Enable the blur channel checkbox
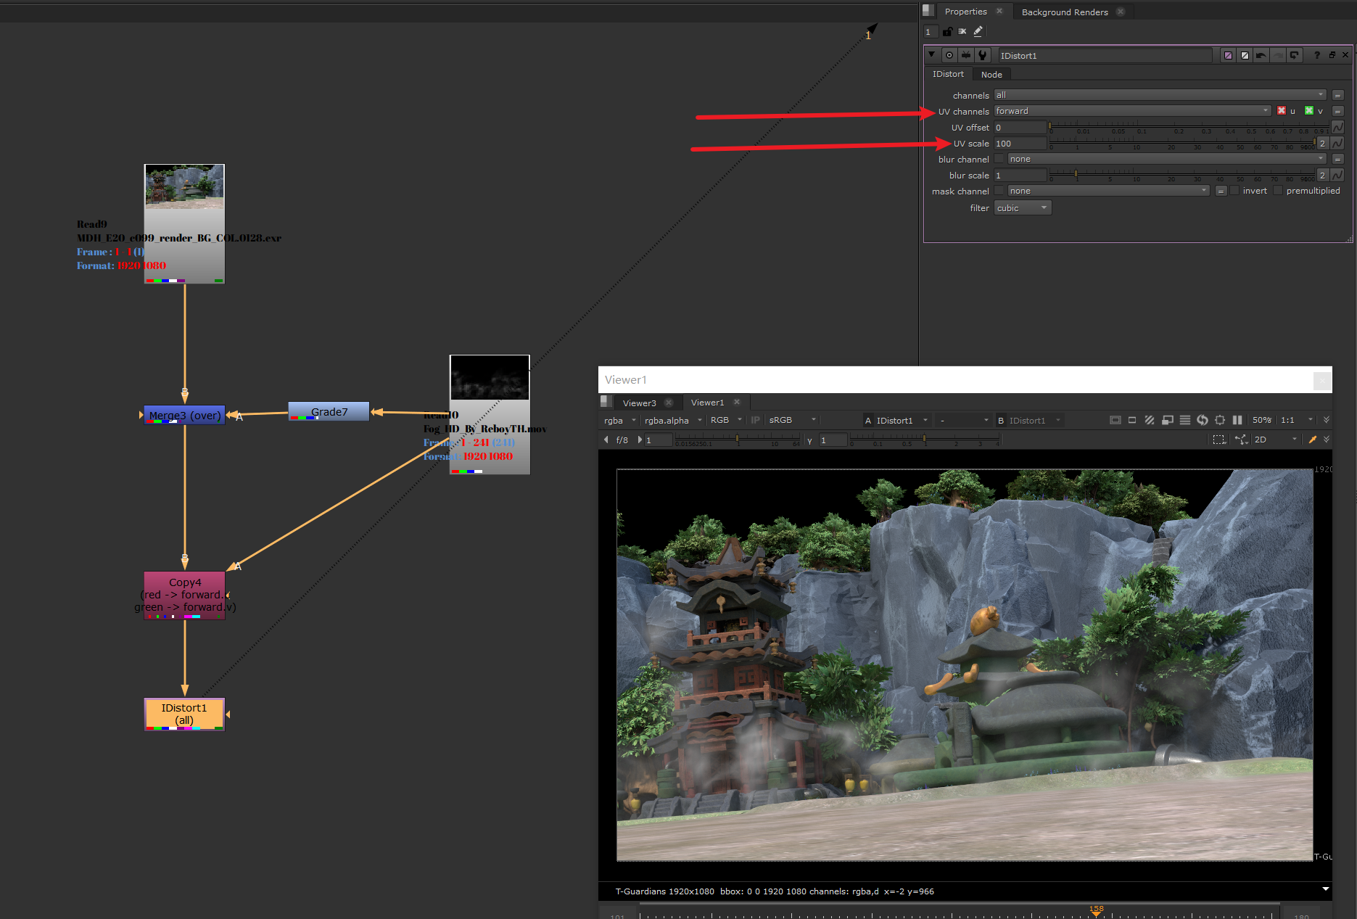Screen dimensions: 1357x919 pyautogui.click(x=999, y=159)
